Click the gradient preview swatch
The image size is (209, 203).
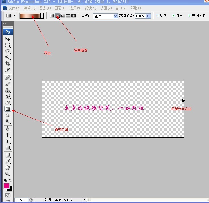pos(30,16)
